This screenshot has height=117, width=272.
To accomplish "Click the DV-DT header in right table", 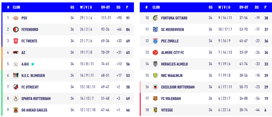I will (244, 7).
